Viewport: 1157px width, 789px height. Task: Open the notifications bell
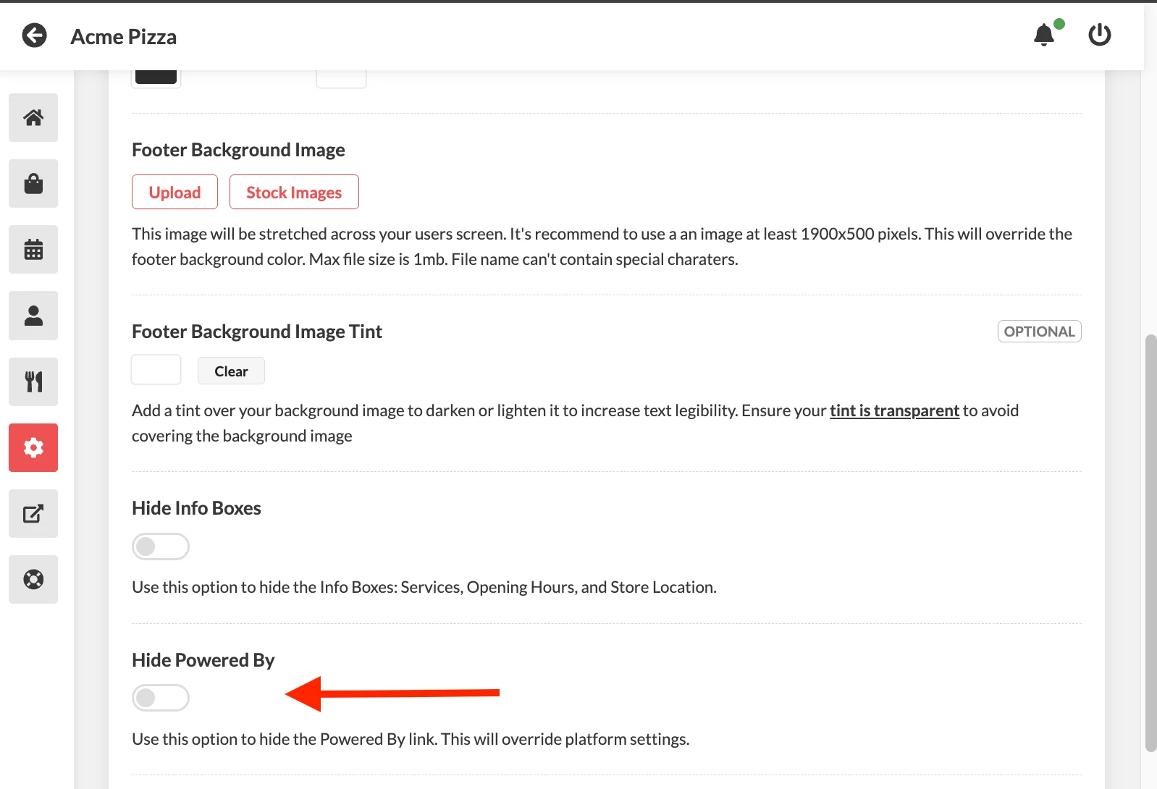tap(1044, 35)
